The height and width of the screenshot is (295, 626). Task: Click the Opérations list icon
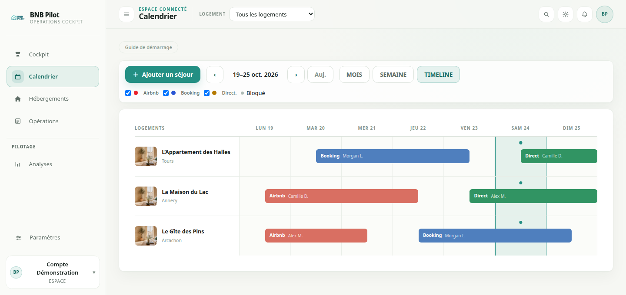pos(18,121)
